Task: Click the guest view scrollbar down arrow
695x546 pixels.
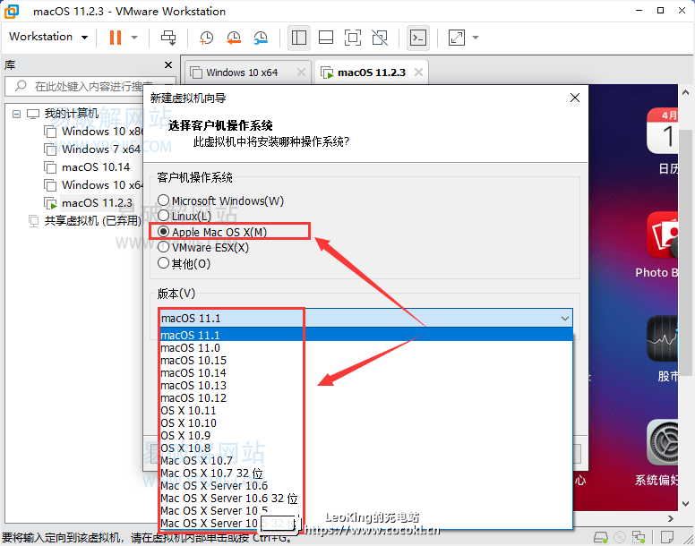Action: 686,504
